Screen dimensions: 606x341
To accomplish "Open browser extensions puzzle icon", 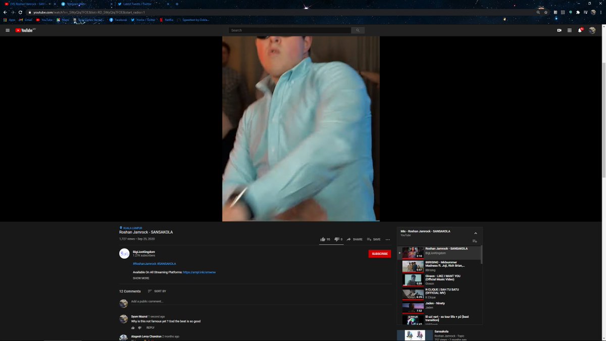I will tap(578, 12).
